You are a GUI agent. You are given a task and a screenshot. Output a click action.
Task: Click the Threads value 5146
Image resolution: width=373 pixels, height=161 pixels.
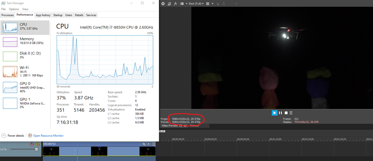tap(79, 110)
